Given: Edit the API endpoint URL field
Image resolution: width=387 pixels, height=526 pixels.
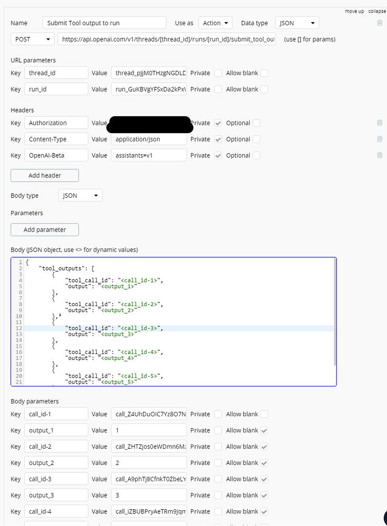Looking at the screenshot, I should pos(166,39).
